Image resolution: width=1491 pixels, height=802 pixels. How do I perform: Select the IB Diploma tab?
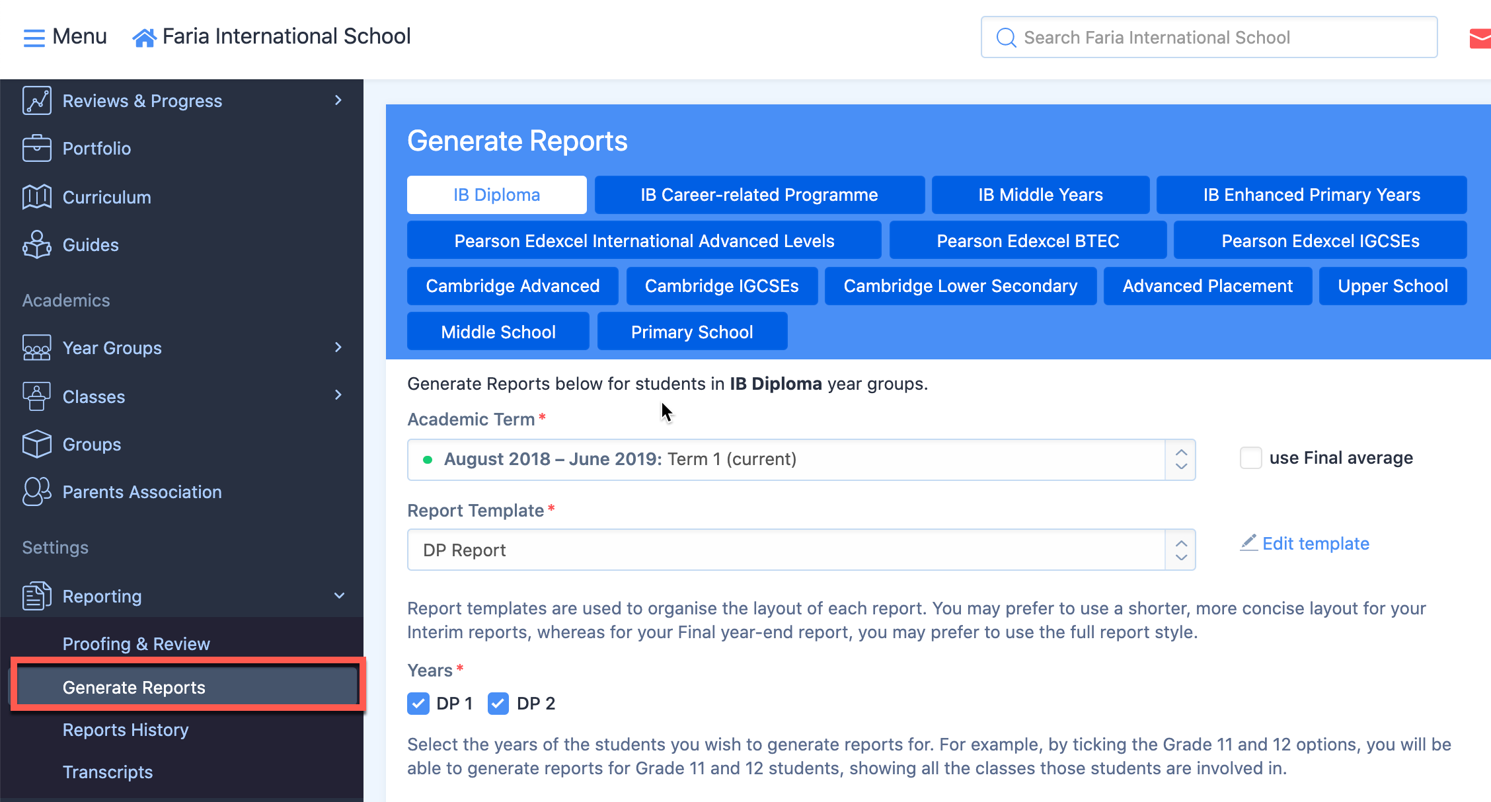pos(497,195)
